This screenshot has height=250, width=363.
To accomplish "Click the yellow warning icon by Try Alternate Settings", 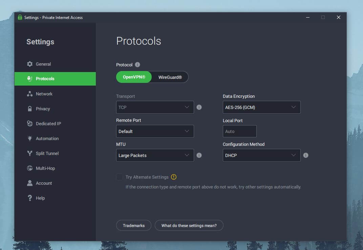I will click(174, 177).
